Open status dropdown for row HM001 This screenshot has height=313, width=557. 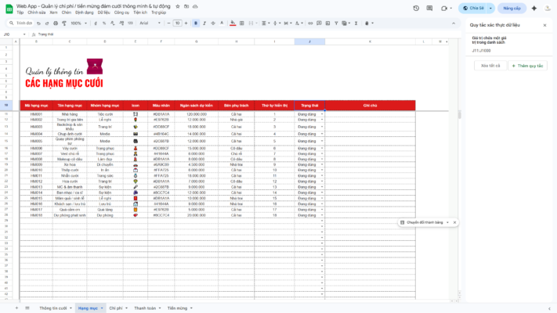322,114
